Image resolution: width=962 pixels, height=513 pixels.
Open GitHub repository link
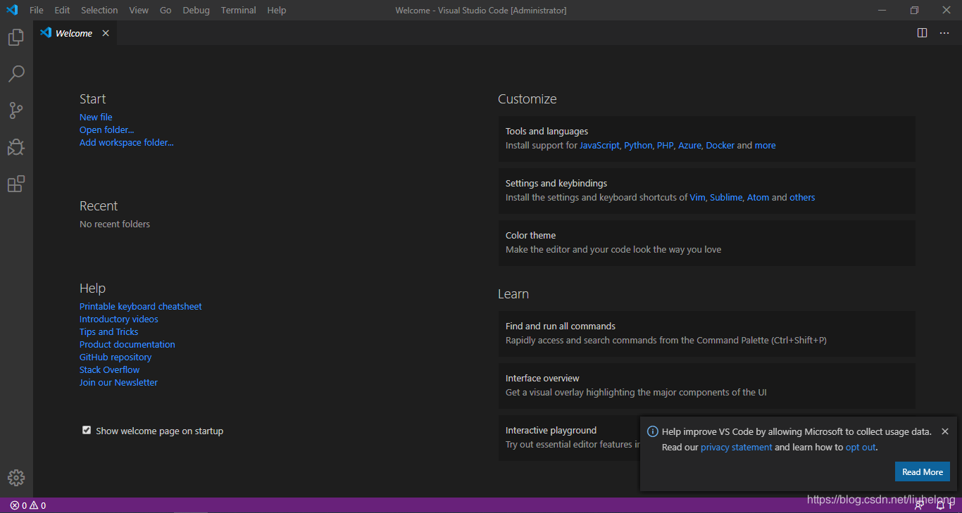point(115,357)
